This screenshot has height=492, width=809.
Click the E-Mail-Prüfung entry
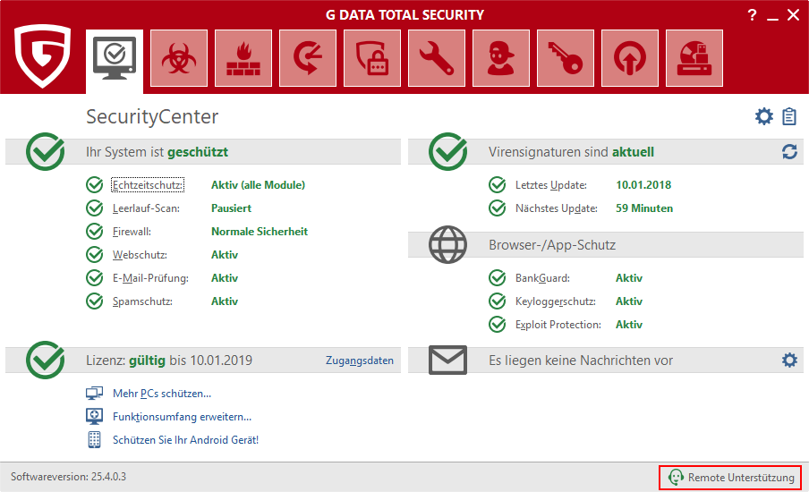pos(150,278)
